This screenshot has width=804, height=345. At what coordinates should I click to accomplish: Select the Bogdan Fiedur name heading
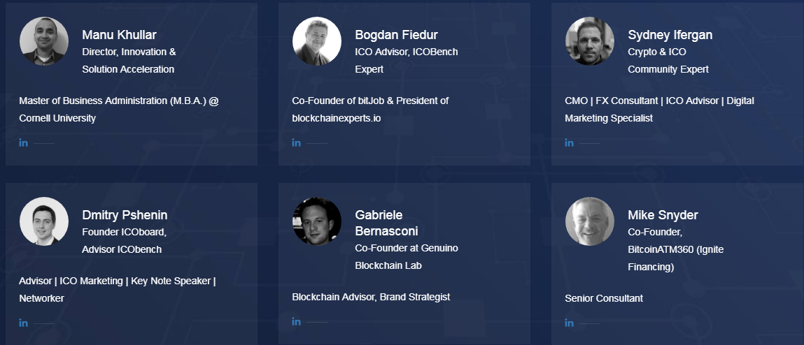click(396, 35)
